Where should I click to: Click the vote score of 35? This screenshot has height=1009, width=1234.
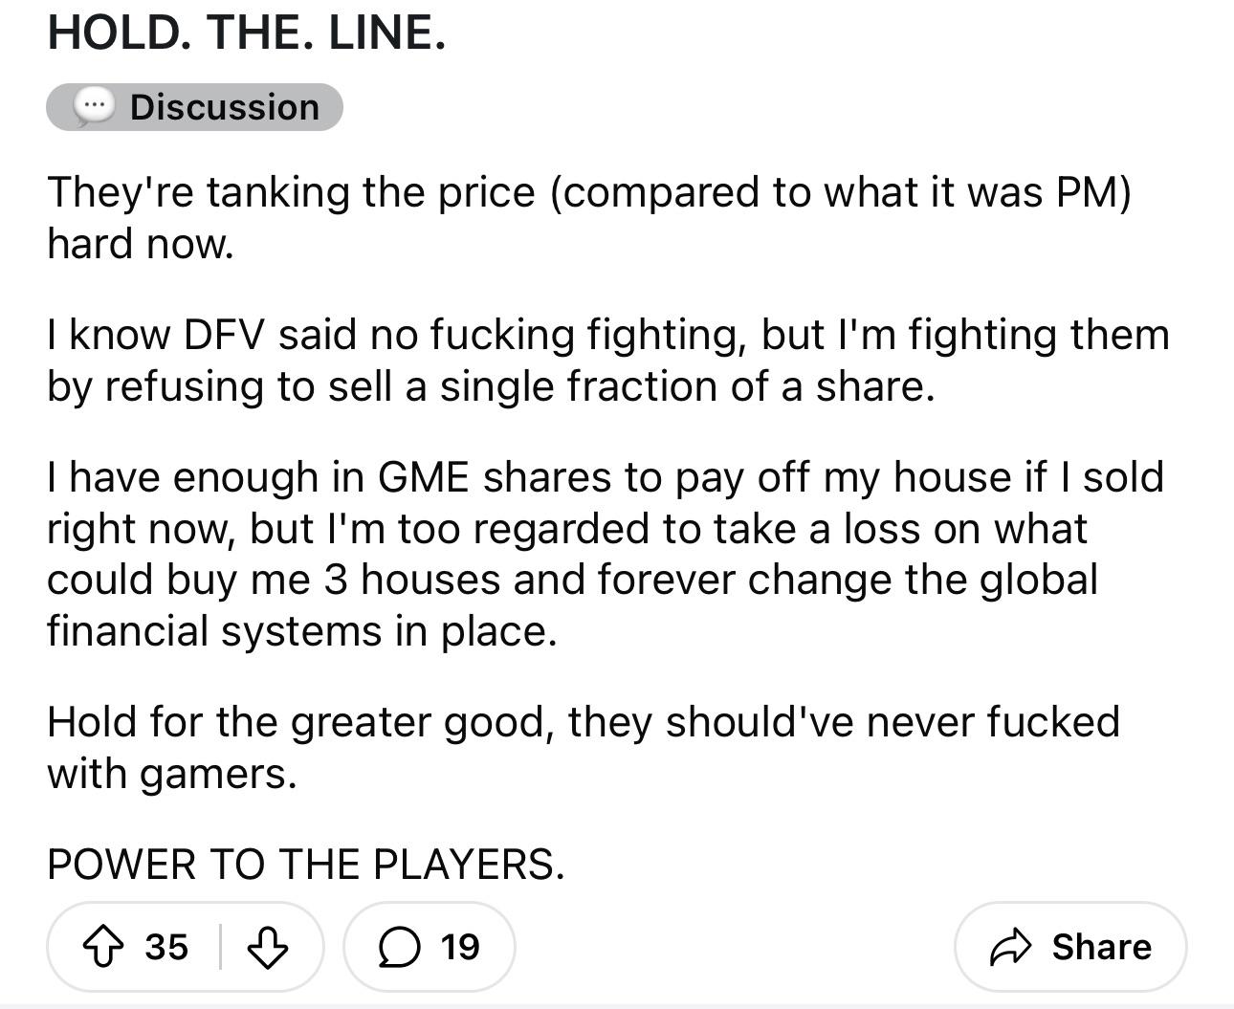pyautogui.click(x=166, y=947)
